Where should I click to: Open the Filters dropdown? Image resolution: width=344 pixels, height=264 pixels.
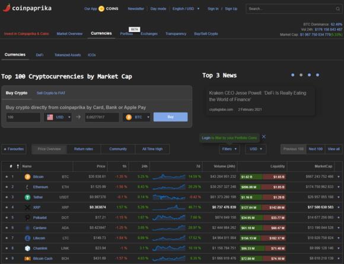click(230, 149)
